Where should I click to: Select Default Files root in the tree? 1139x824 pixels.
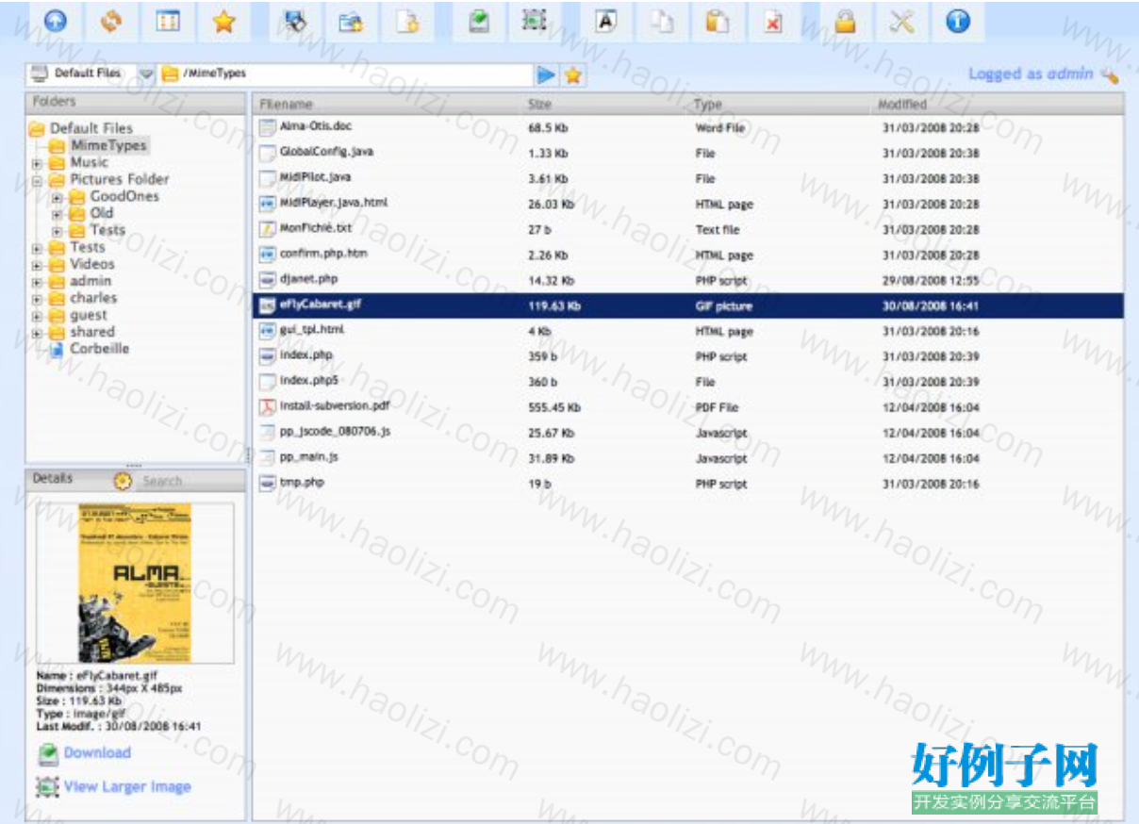pos(91,128)
